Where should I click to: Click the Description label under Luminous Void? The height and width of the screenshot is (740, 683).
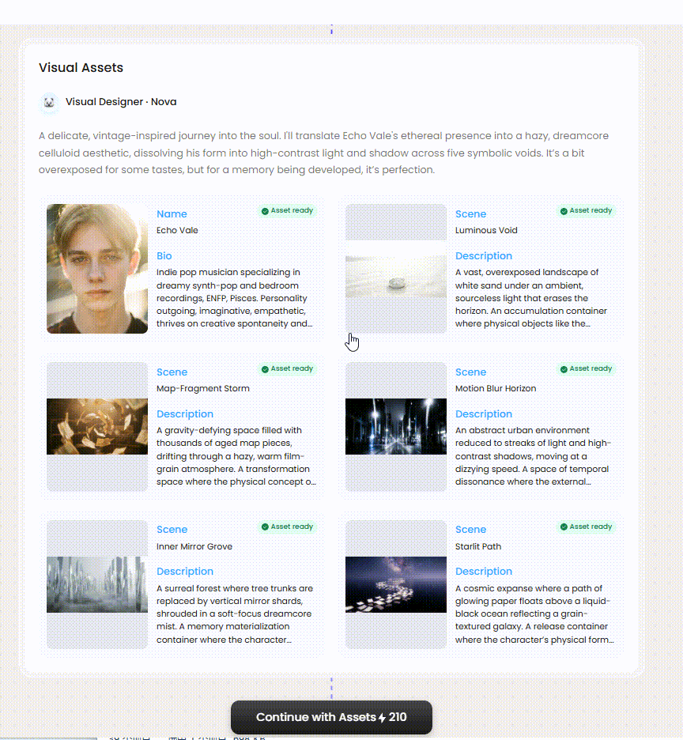tap(483, 256)
